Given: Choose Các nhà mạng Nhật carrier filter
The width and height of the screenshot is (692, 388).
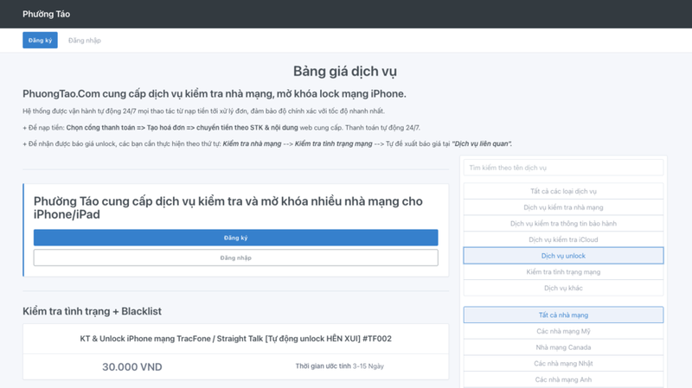Looking at the screenshot, I should click(x=563, y=363).
